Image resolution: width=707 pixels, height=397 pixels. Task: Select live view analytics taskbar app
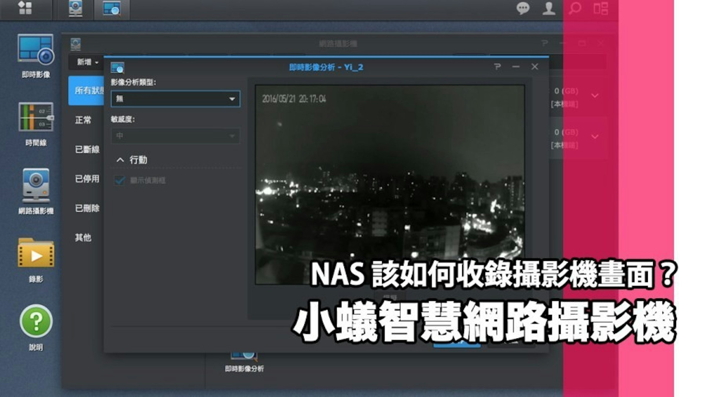(x=112, y=9)
